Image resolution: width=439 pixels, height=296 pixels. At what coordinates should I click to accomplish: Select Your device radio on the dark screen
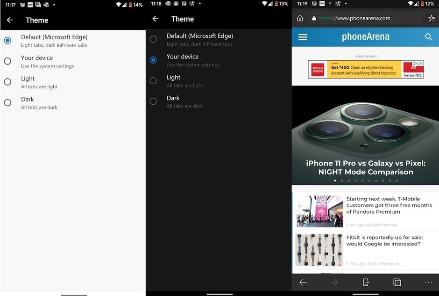[153, 60]
